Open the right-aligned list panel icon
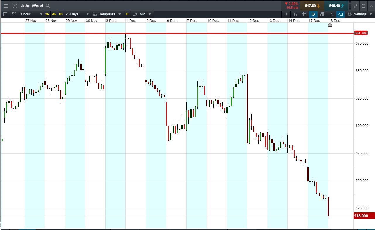Image resolution: width=375 pixels, height=230 pixels. tap(286, 14)
